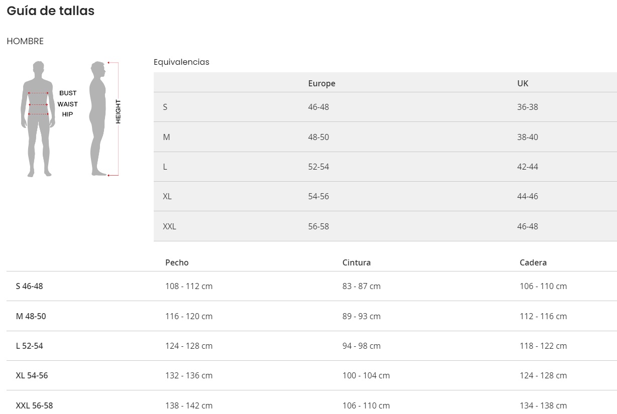Click the Guía de tallas heading
The width and height of the screenshot is (617, 414).
[50, 11]
